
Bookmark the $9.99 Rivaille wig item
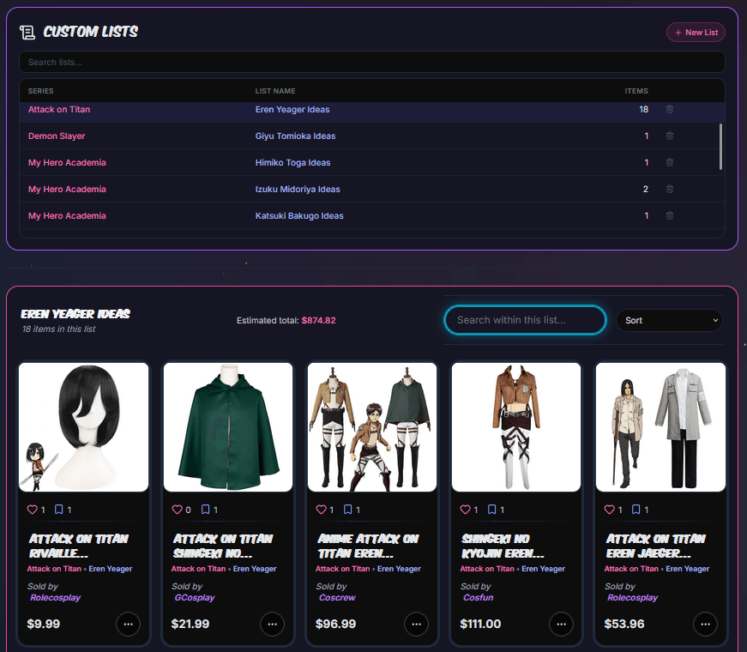pos(58,510)
